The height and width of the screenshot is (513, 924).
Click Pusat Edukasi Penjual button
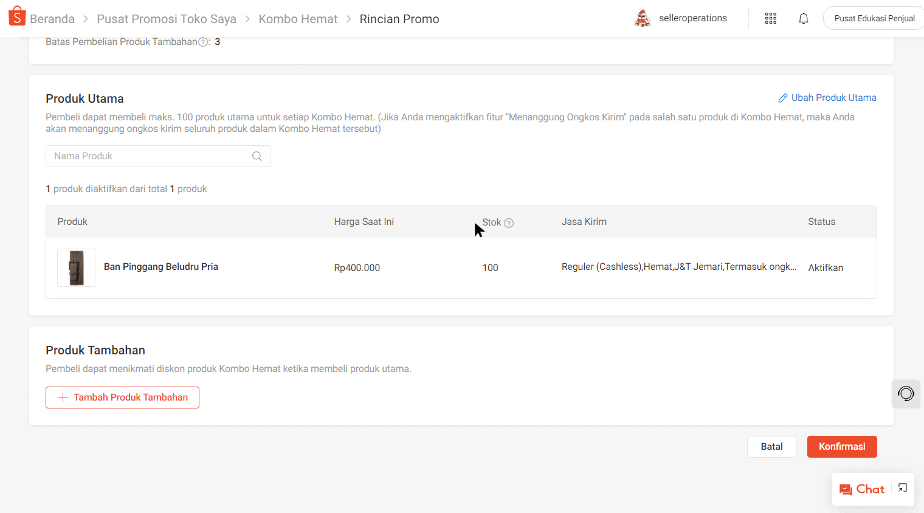(x=874, y=18)
